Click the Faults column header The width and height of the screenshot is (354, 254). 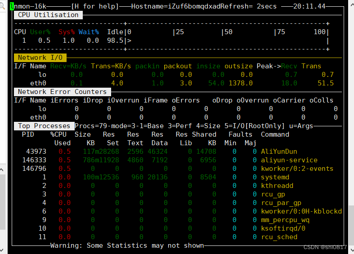point(241,134)
